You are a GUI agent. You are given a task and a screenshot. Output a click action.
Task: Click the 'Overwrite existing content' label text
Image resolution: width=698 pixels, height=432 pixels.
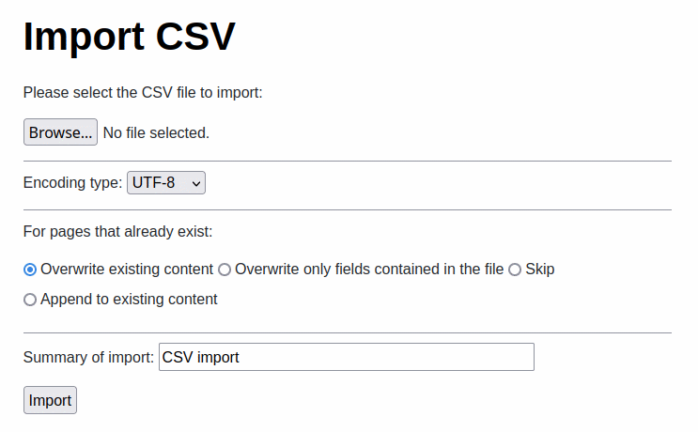(127, 270)
